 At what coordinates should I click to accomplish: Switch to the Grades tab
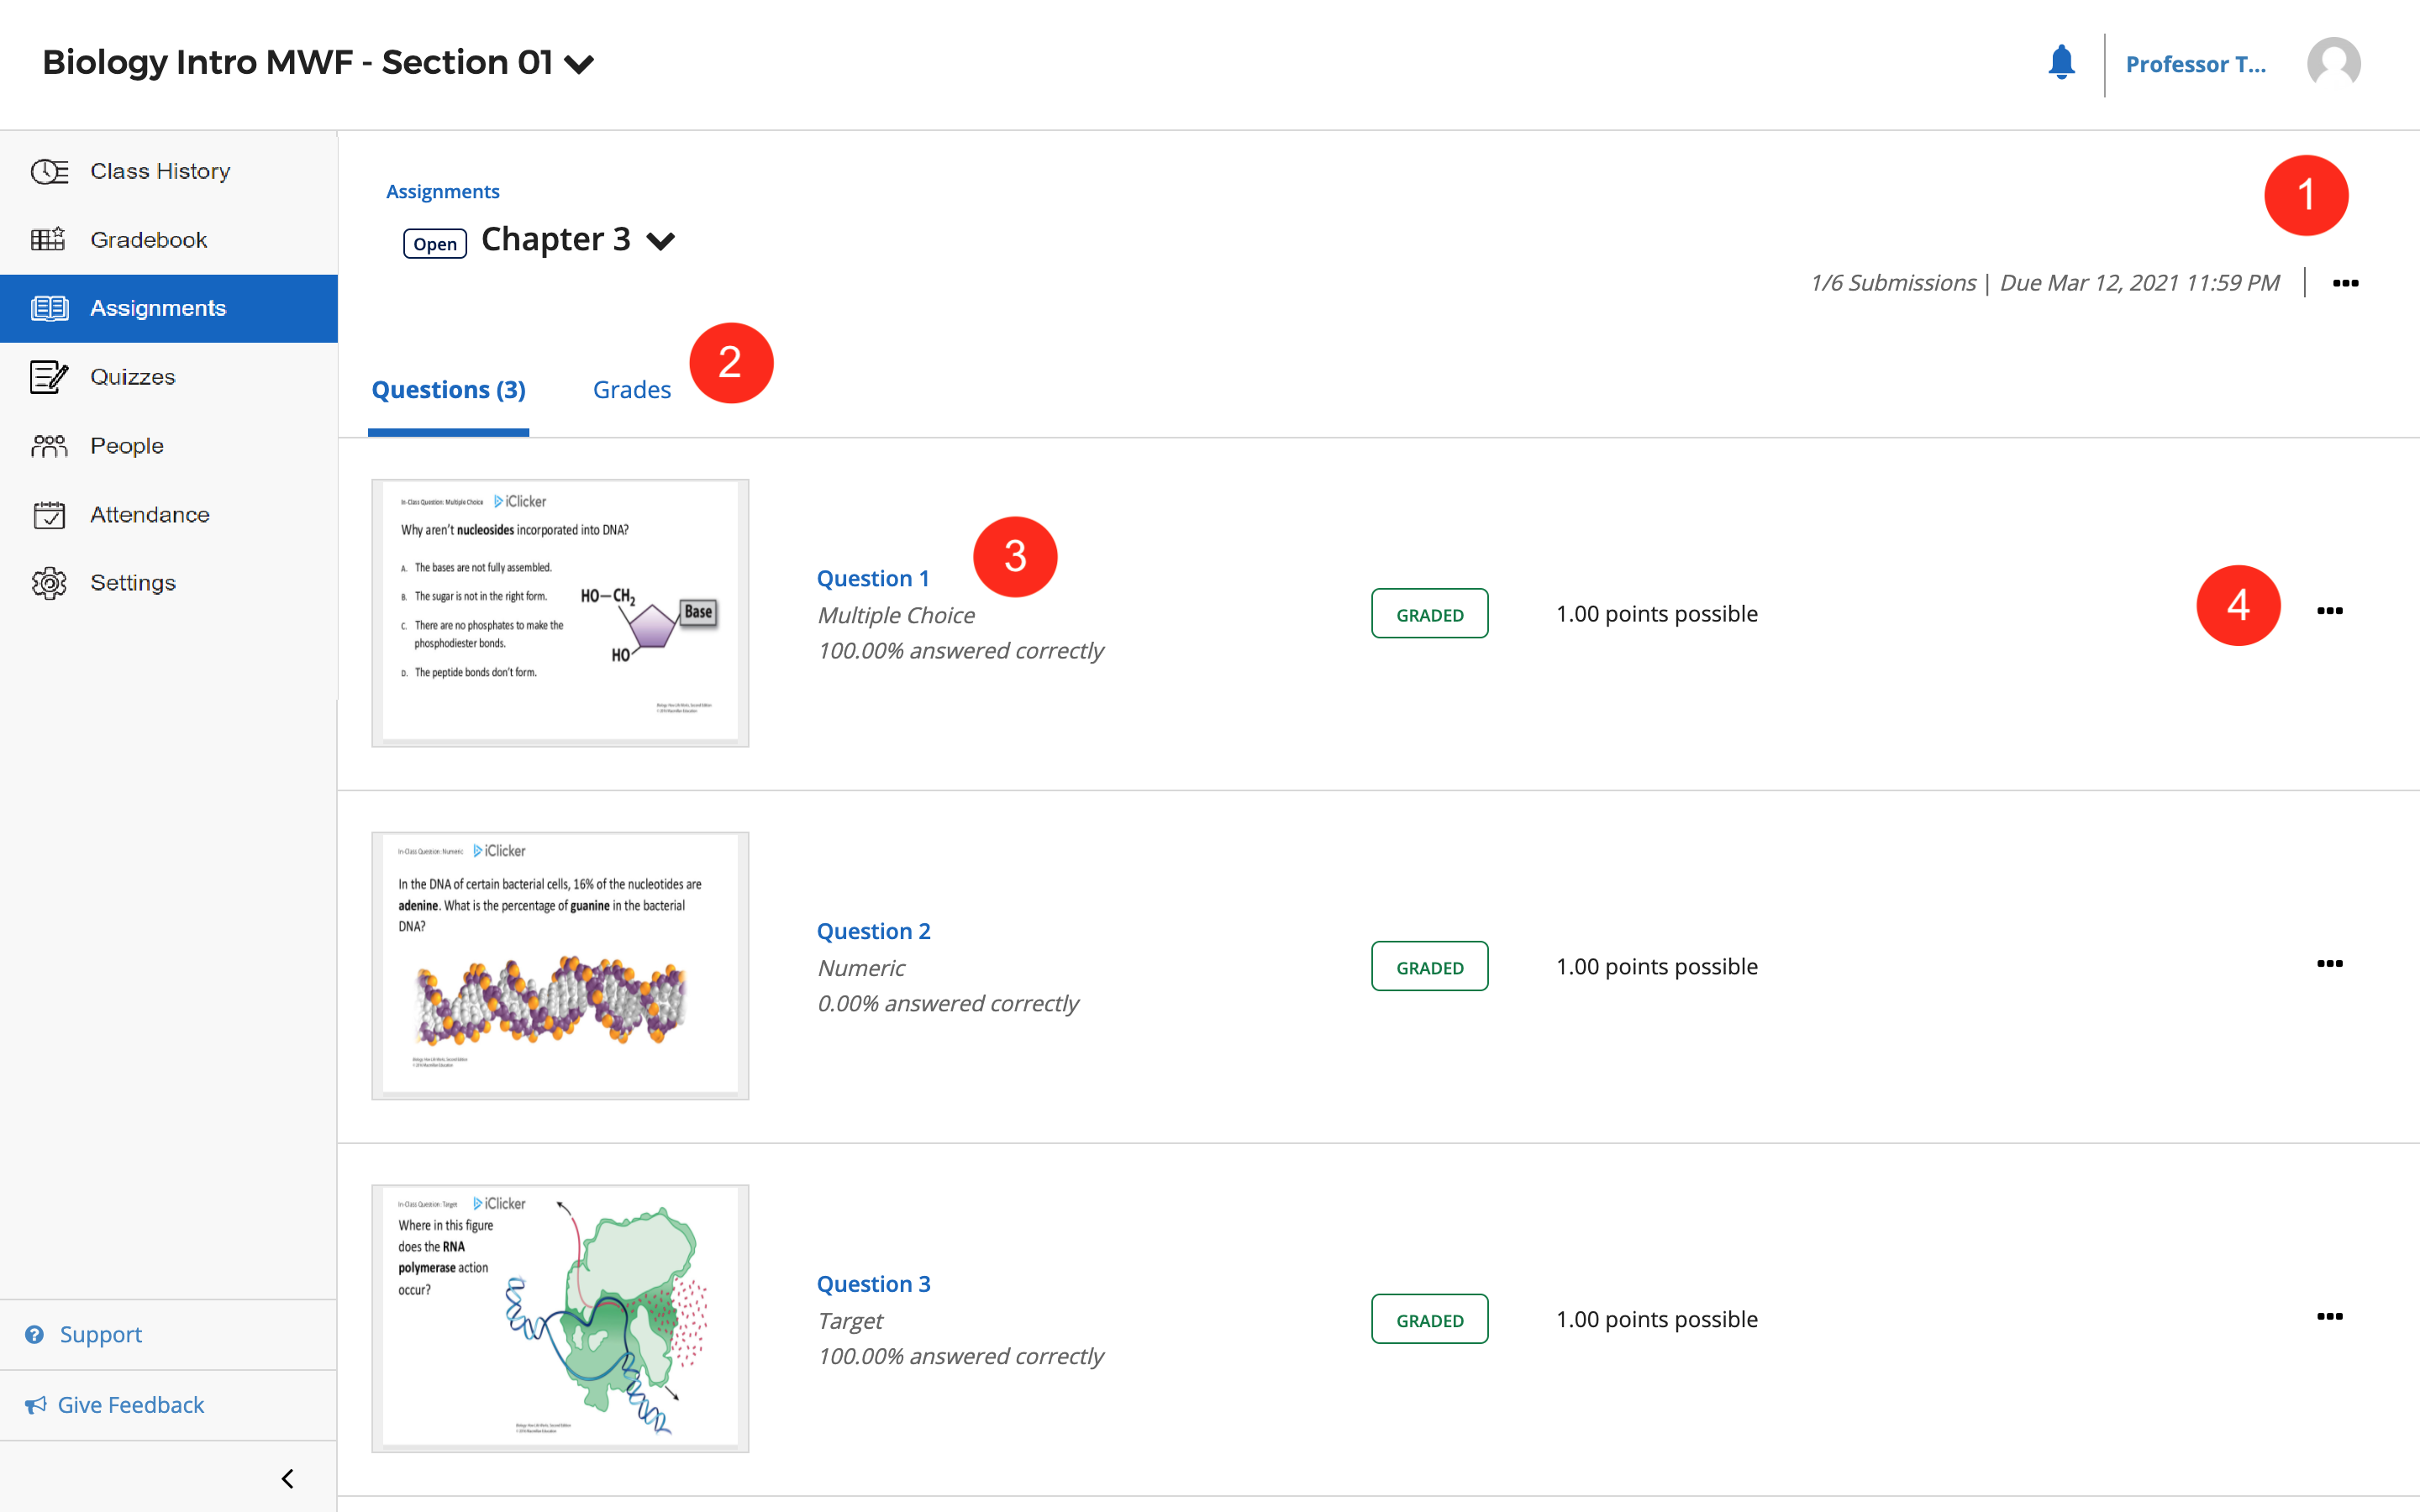click(x=632, y=389)
